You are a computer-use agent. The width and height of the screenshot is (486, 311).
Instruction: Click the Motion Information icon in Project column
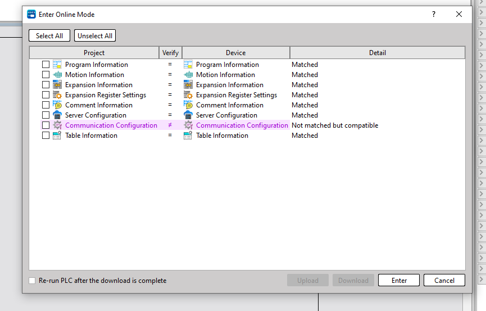click(57, 75)
